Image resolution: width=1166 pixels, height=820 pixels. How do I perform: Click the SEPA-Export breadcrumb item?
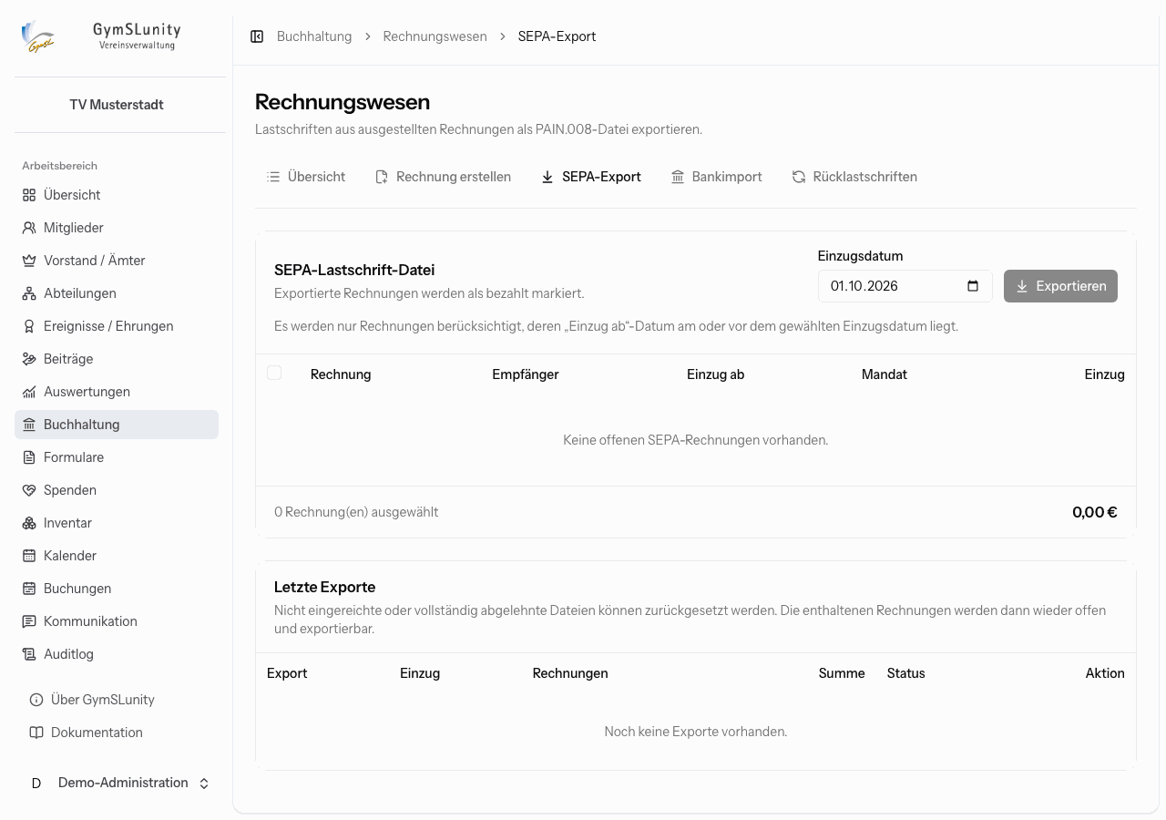[557, 36]
